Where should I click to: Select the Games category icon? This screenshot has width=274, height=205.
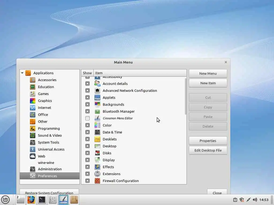coord(32,94)
